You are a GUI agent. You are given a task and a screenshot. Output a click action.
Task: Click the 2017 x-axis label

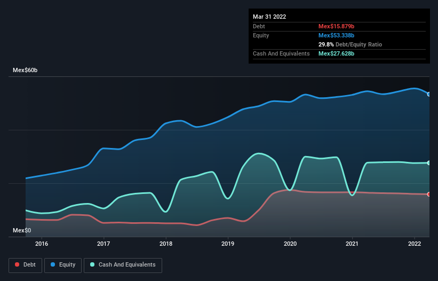(x=103, y=244)
